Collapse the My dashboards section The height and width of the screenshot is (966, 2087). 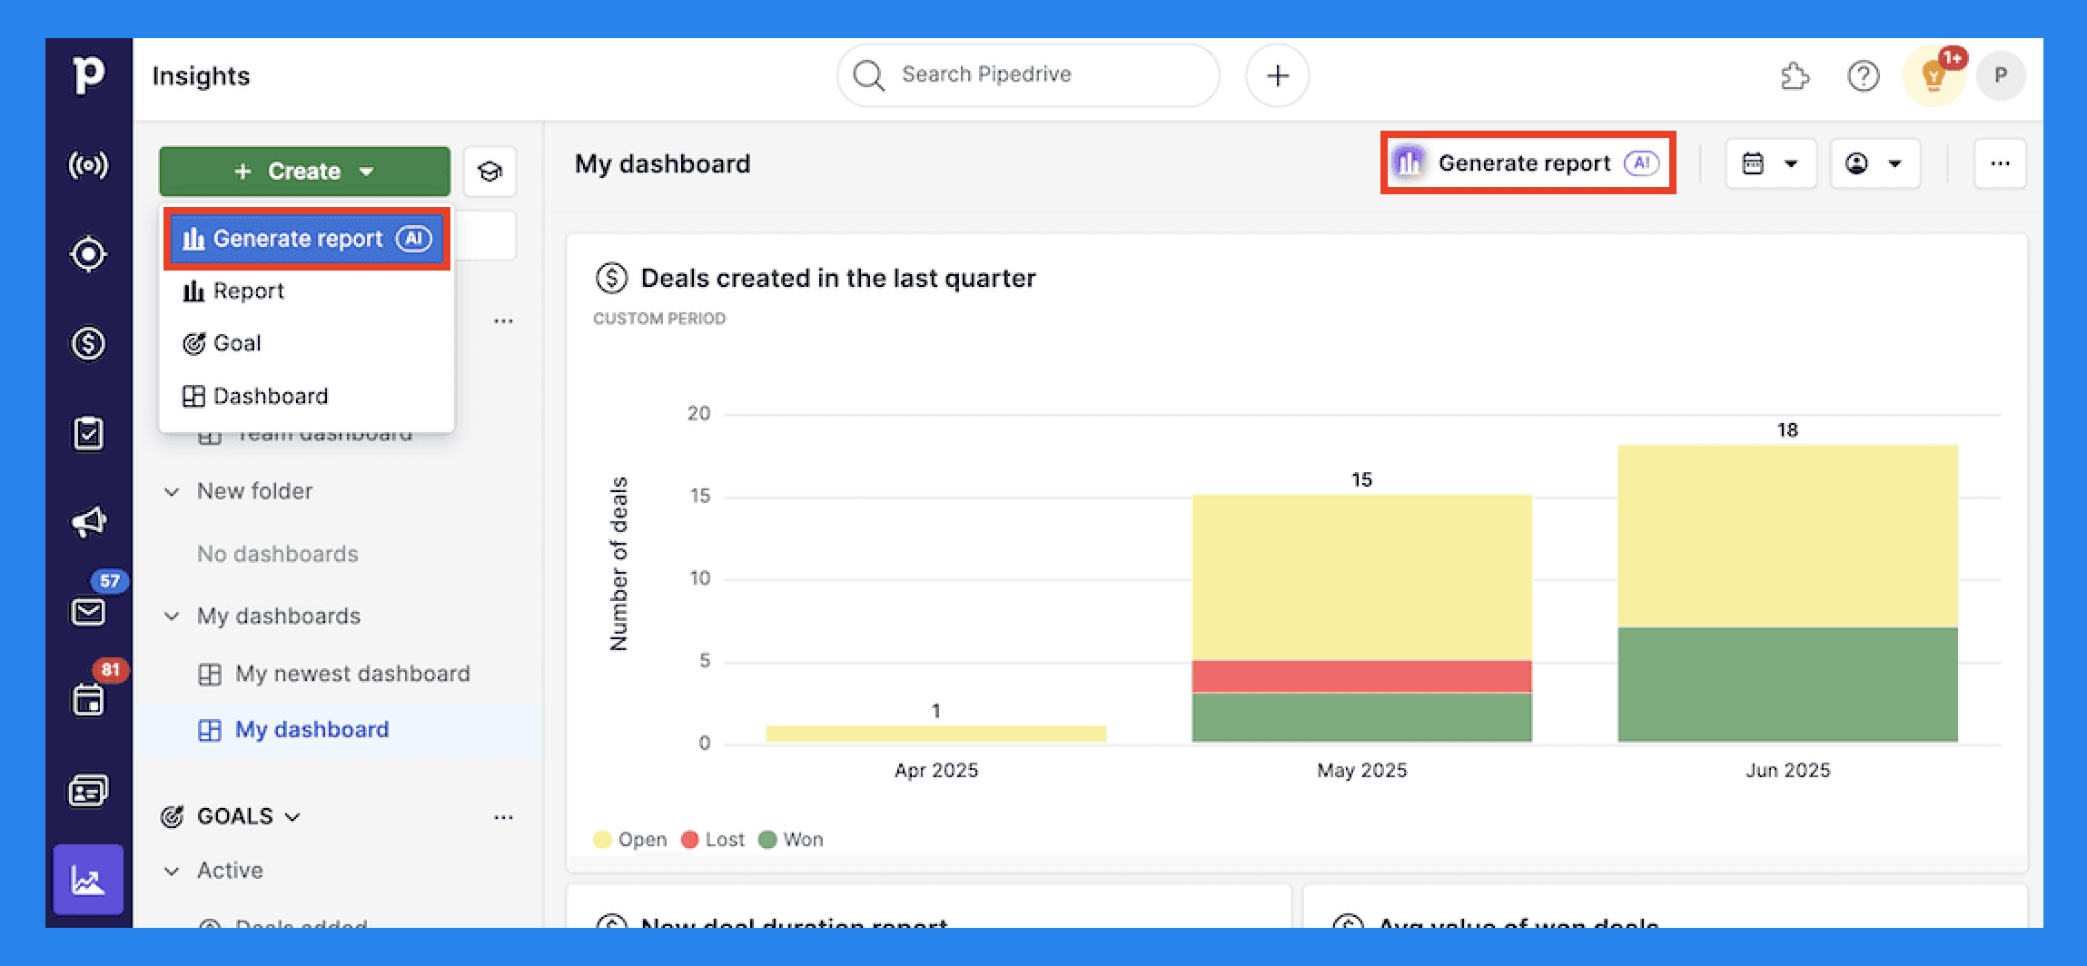(x=172, y=616)
